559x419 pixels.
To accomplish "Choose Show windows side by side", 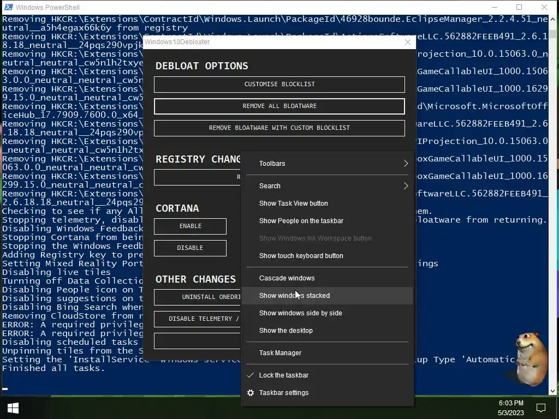I will click(x=328, y=313).
